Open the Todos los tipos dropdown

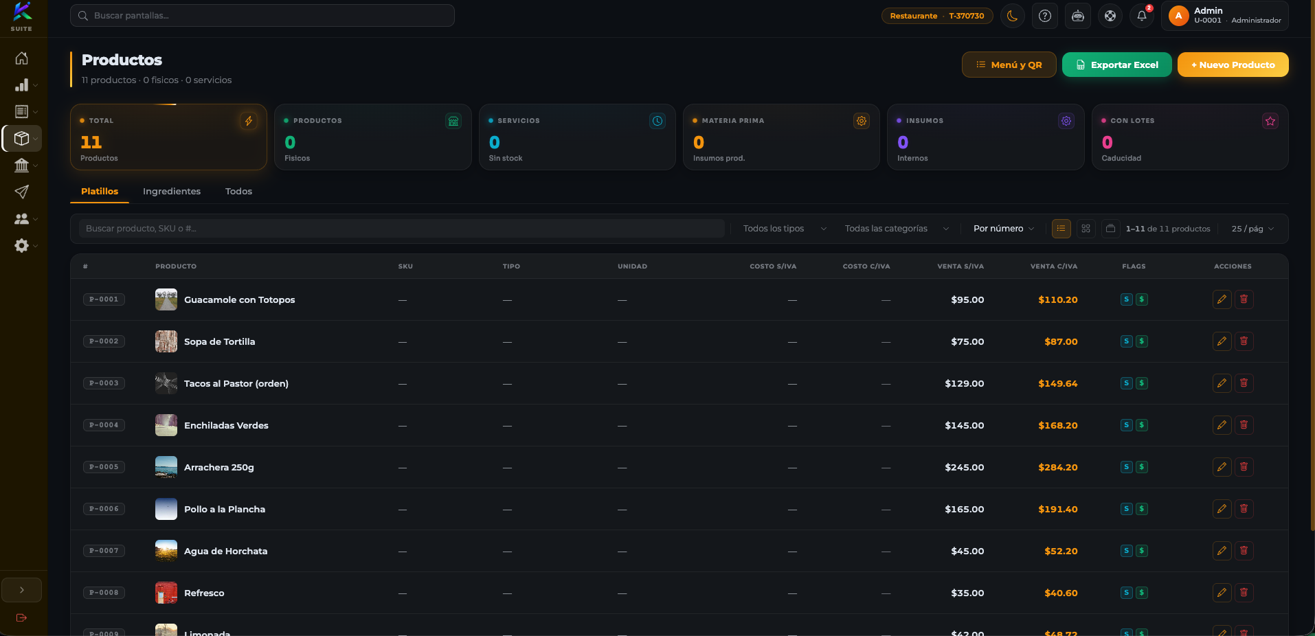click(x=784, y=229)
